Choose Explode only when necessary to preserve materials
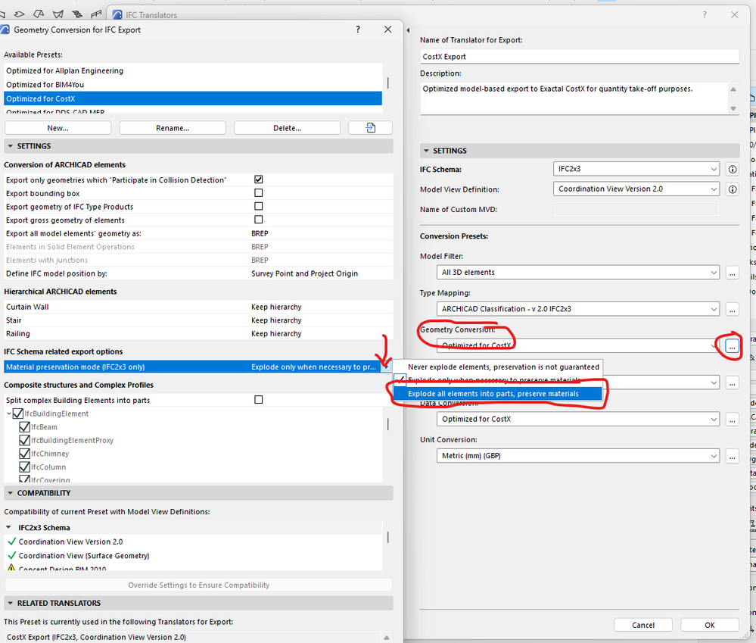 tap(498, 380)
